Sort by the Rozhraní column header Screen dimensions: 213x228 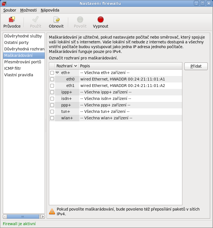(67, 66)
